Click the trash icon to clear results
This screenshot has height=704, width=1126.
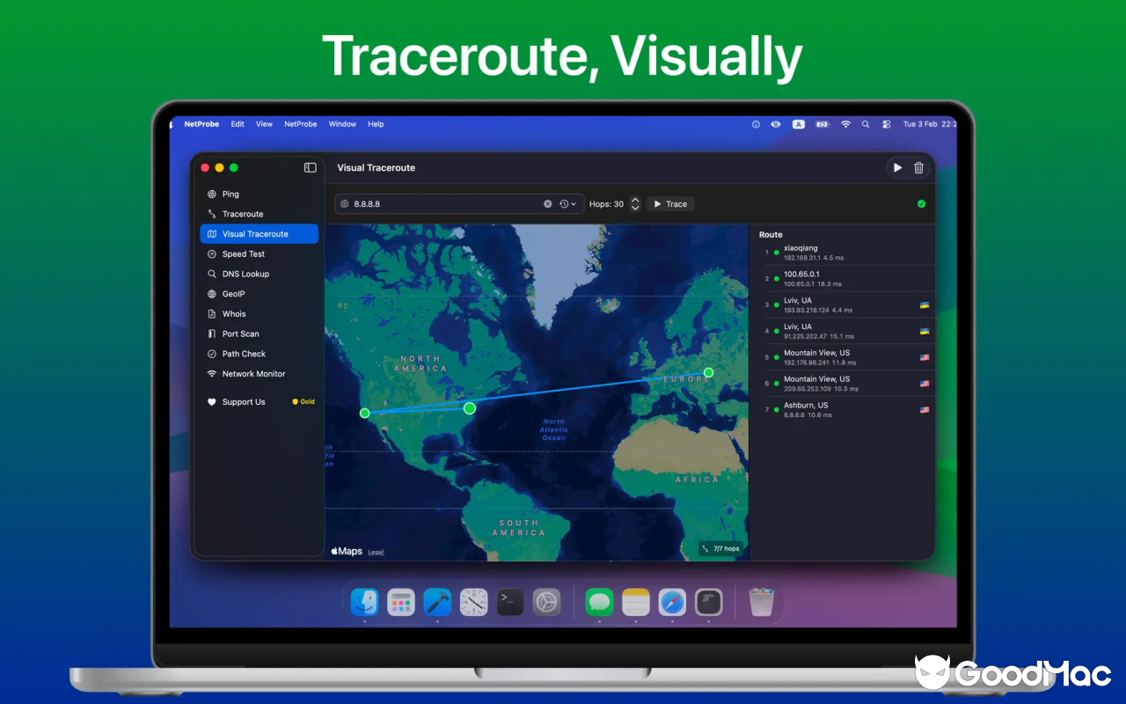918,167
